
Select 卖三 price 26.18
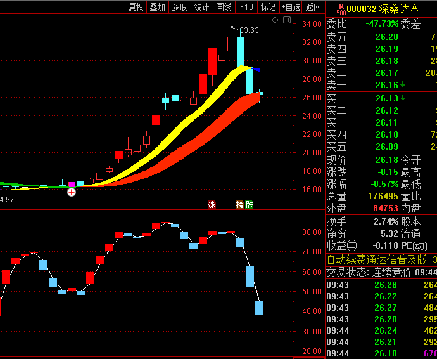pos(387,61)
